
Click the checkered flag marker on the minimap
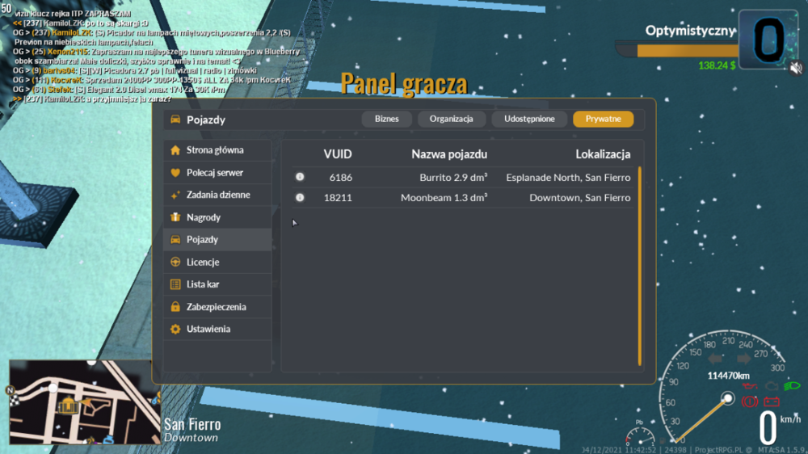(x=14, y=401)
